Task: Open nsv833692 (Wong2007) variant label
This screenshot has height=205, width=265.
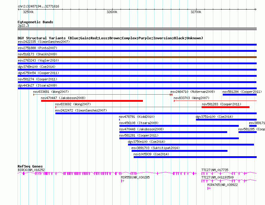Action: pos(73,104)
